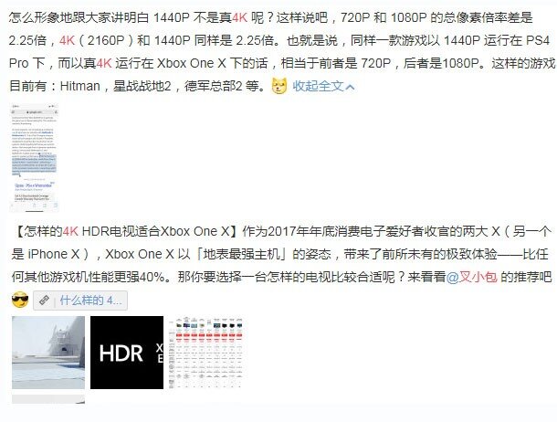
Task: Click the 星战战地2 game name text
Action: point(142,86)
